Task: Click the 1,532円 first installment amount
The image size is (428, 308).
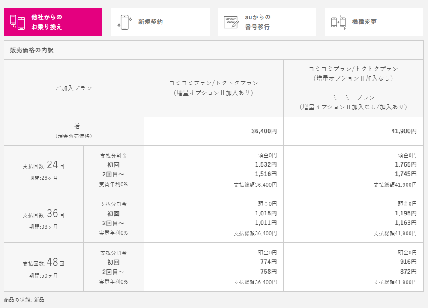Action: coord(266,165)
